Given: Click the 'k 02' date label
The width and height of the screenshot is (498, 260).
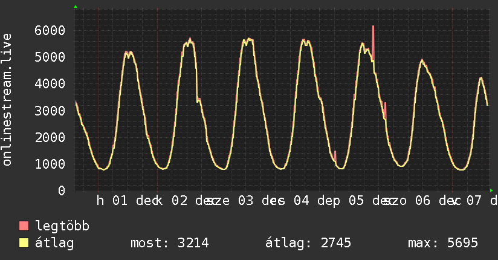Looking at the screenshot, I should pos(172,201).
